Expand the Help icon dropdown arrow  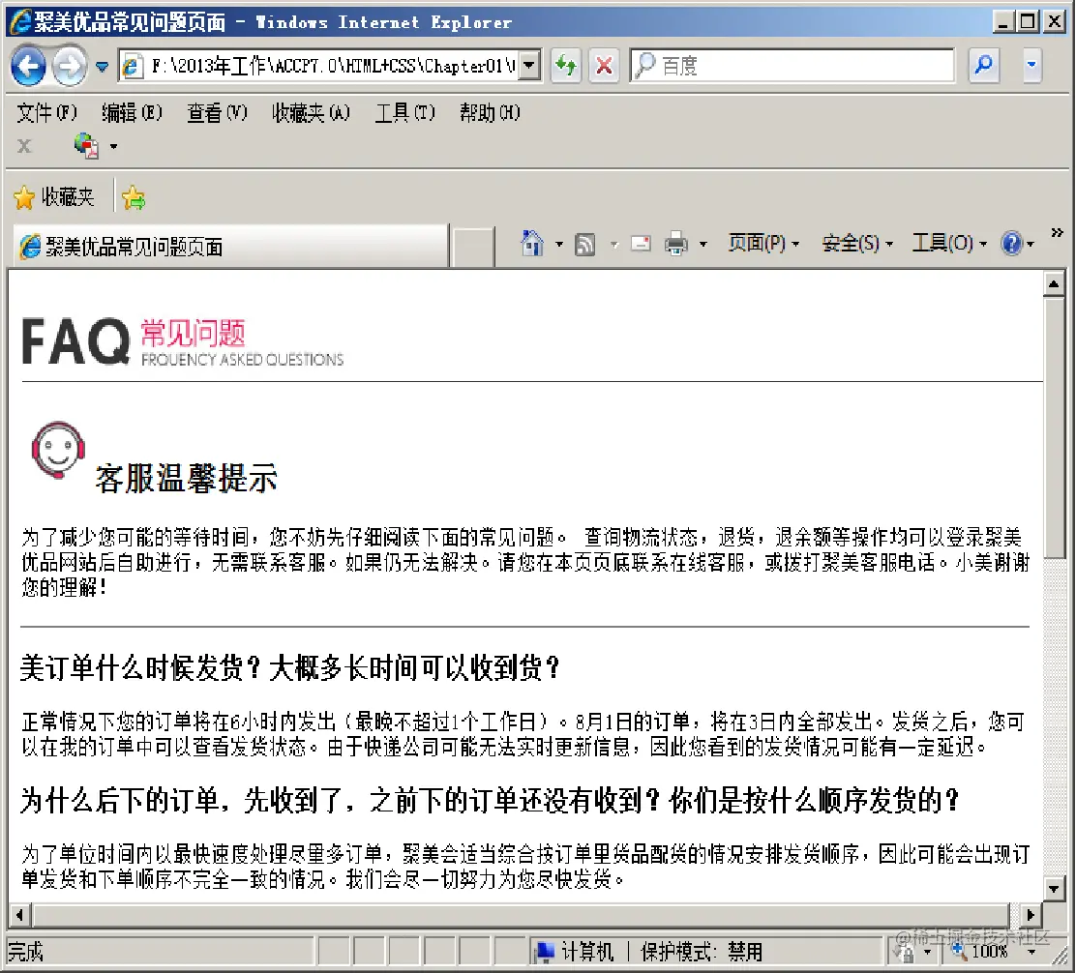(1031, 244)
